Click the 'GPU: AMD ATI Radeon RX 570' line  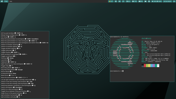pyautogui.click(x=155, y=60)
